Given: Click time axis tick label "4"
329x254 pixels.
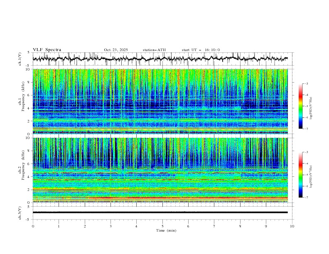Looking at the screenshot, I should point(136,226).
